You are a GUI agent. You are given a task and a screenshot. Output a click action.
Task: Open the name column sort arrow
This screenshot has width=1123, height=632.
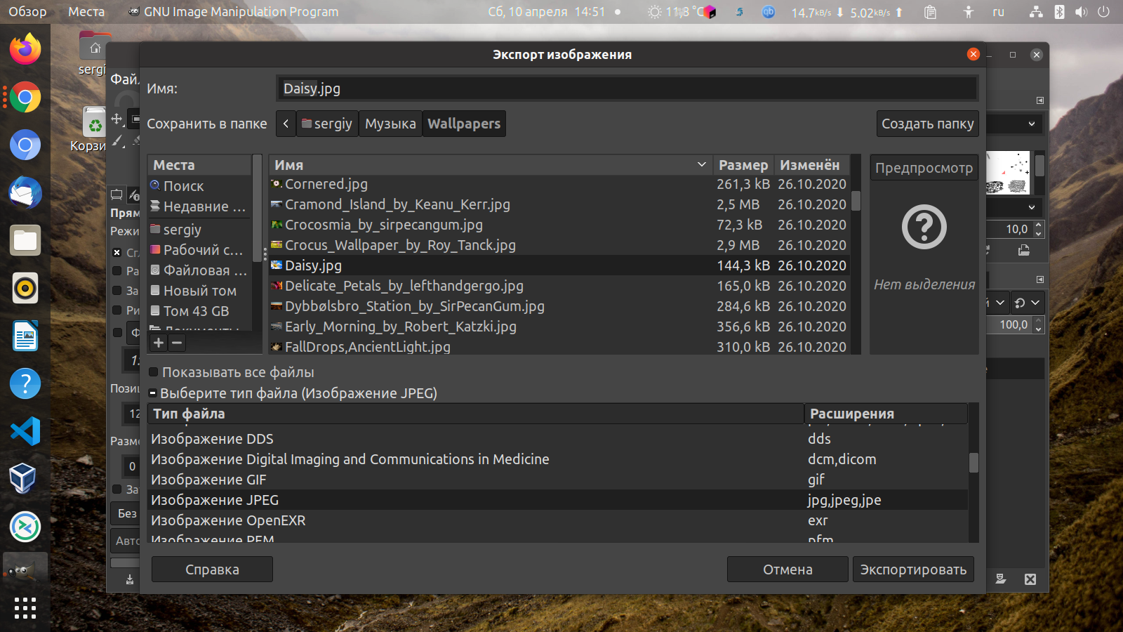[x=701, y=164]
